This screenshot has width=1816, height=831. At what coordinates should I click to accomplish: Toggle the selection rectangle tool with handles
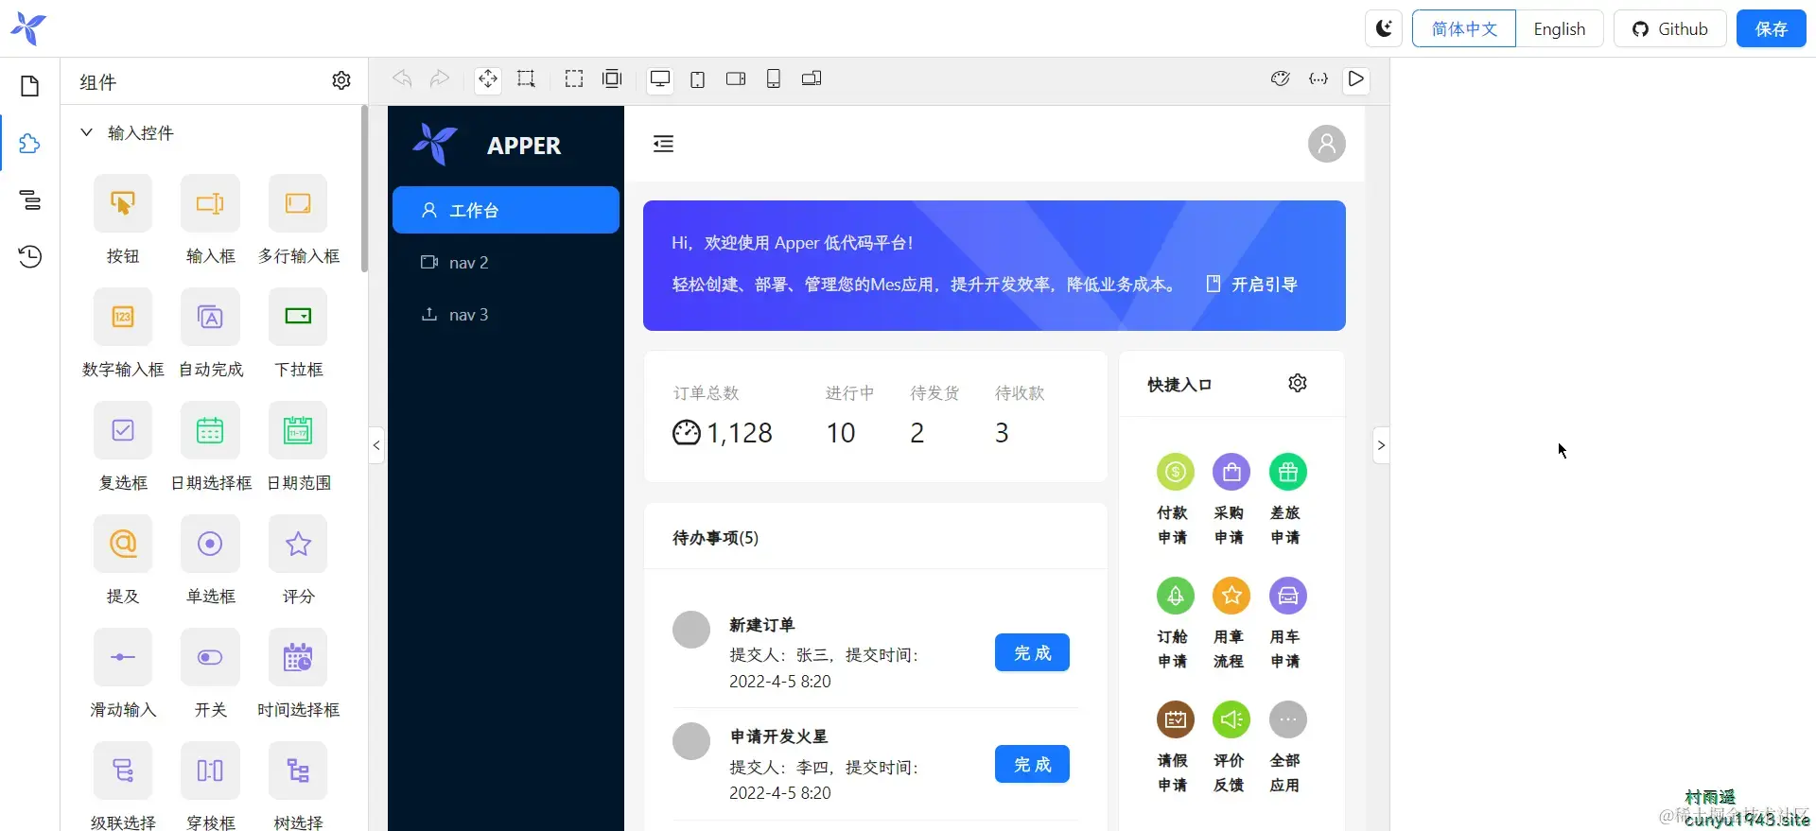coord(526,78)
